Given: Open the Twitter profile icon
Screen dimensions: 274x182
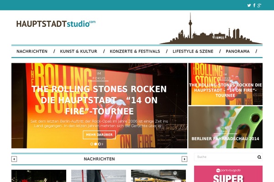Looking at the screenshot, I should 249,5.
